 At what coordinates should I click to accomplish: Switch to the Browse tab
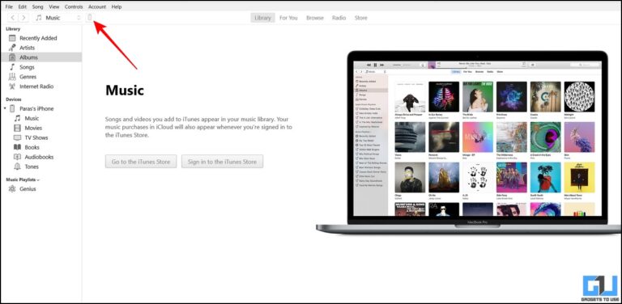(x=315, y=18)
